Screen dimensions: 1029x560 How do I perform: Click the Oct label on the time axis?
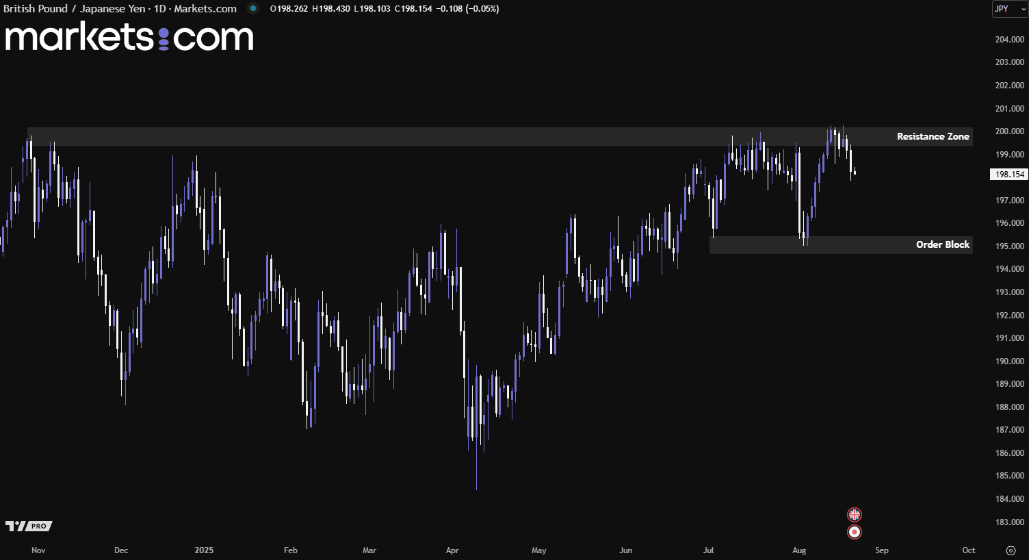[968, 550]
